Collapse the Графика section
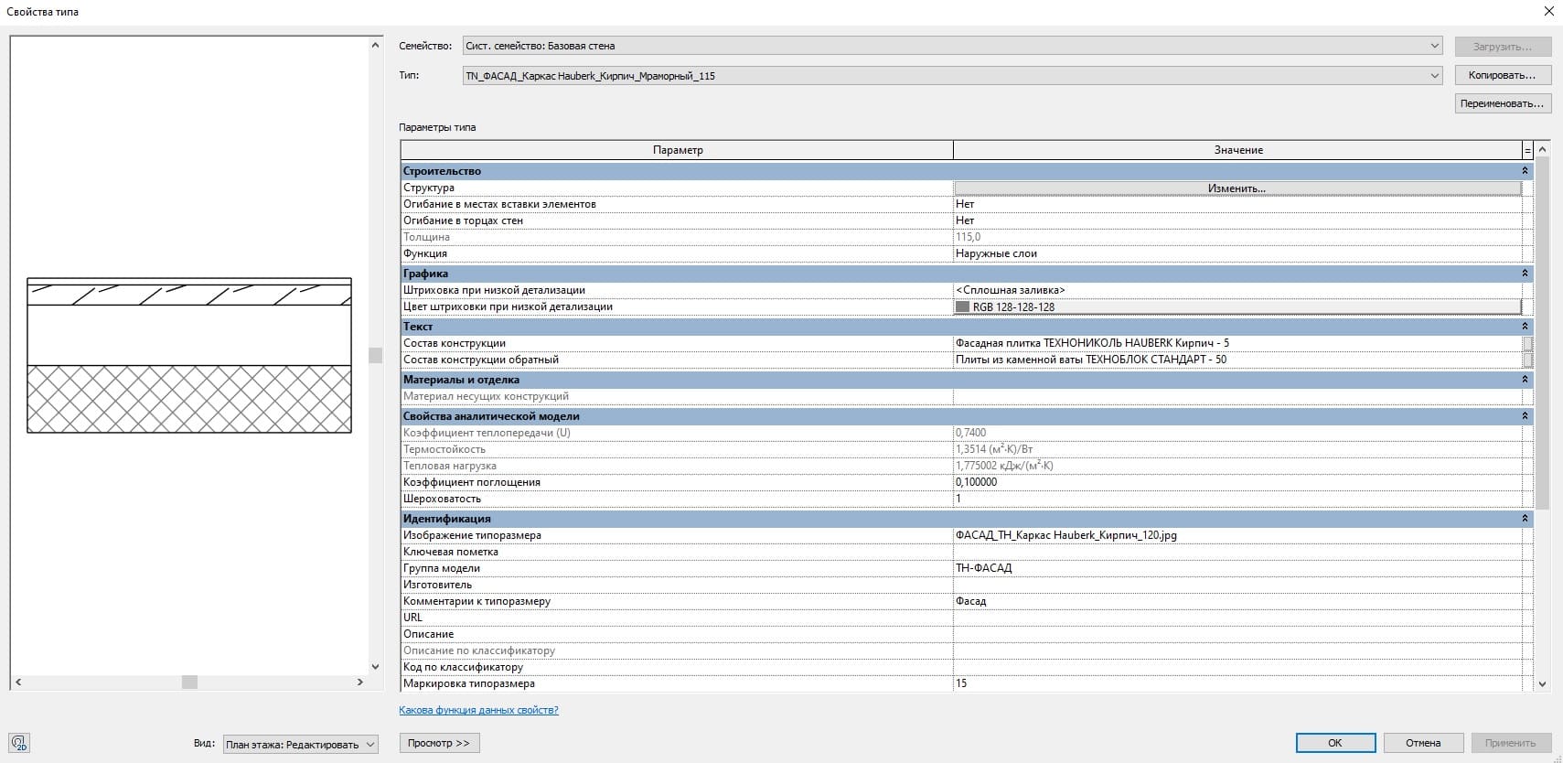1563x763 pixels. (1525, 274)
